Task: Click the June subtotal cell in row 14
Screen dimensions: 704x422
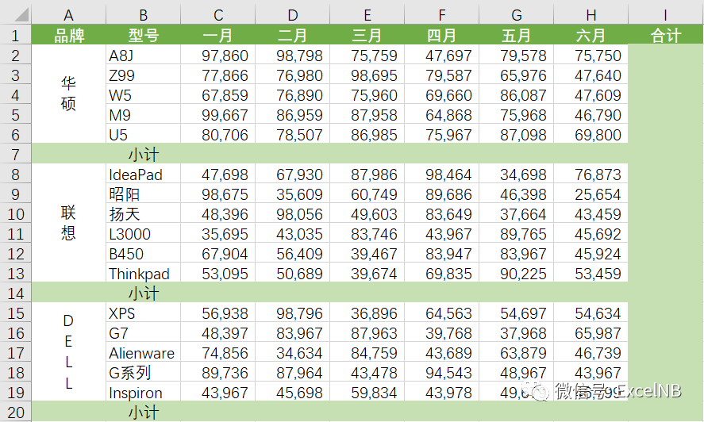Action: 591,293
